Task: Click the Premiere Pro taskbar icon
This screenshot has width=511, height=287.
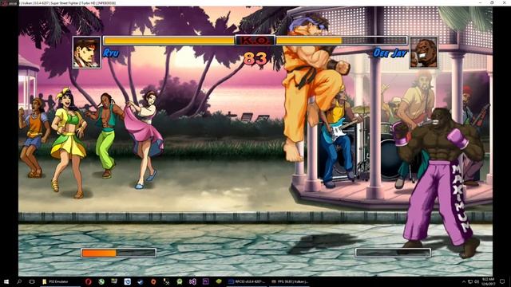Action: 206,281
